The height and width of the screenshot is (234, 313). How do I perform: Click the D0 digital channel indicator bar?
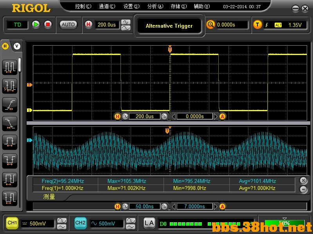tap(207, 224)
